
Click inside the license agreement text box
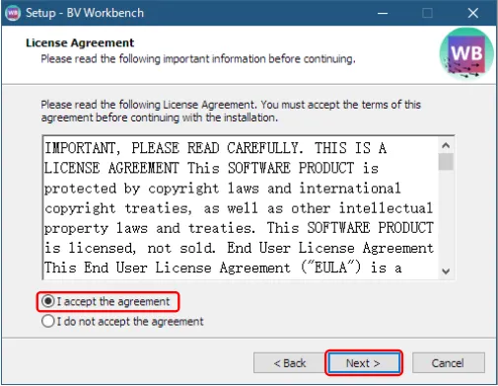pyautogui.click(x=241, y=207)
